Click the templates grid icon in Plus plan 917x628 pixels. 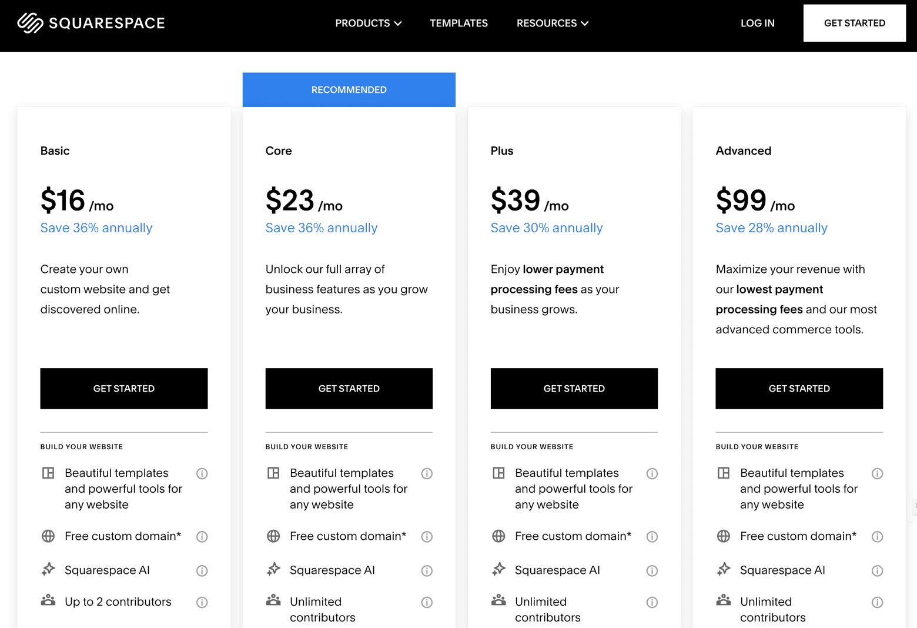(498, 472)
